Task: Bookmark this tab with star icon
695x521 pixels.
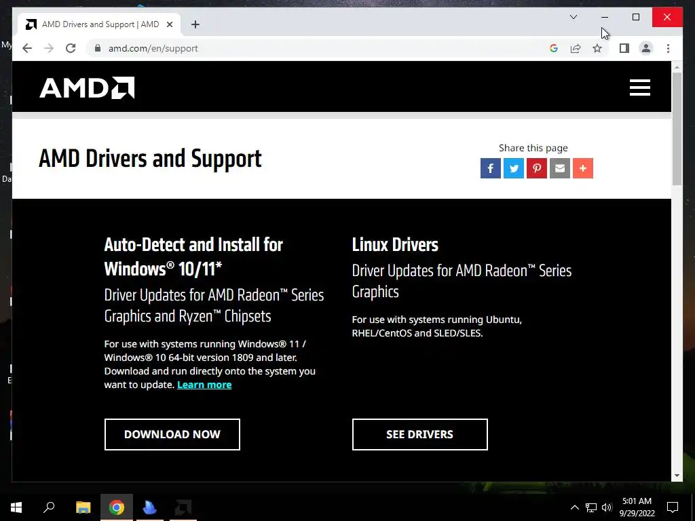Action: coord(597,48)
